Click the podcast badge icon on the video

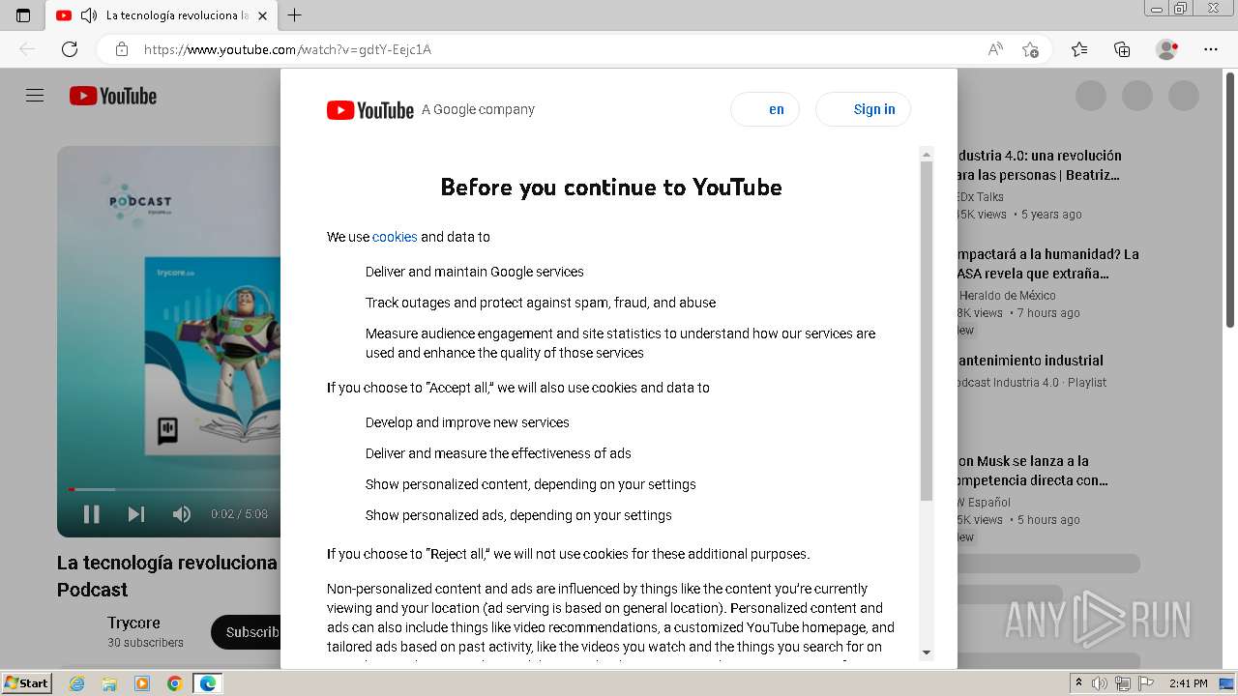[167, 430]
